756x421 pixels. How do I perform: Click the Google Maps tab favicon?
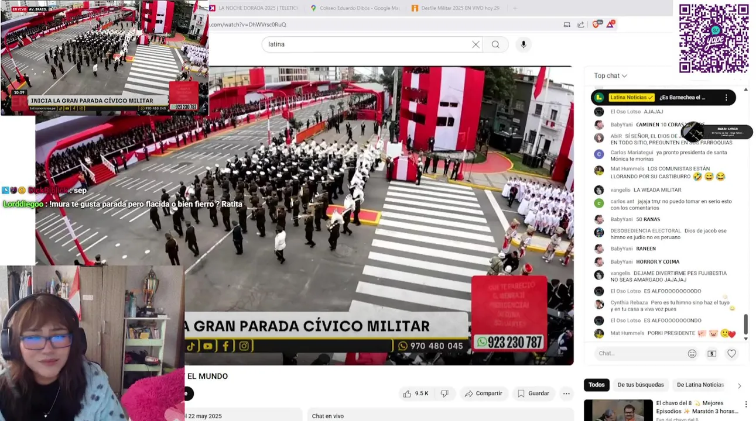[x=313, y=8]
